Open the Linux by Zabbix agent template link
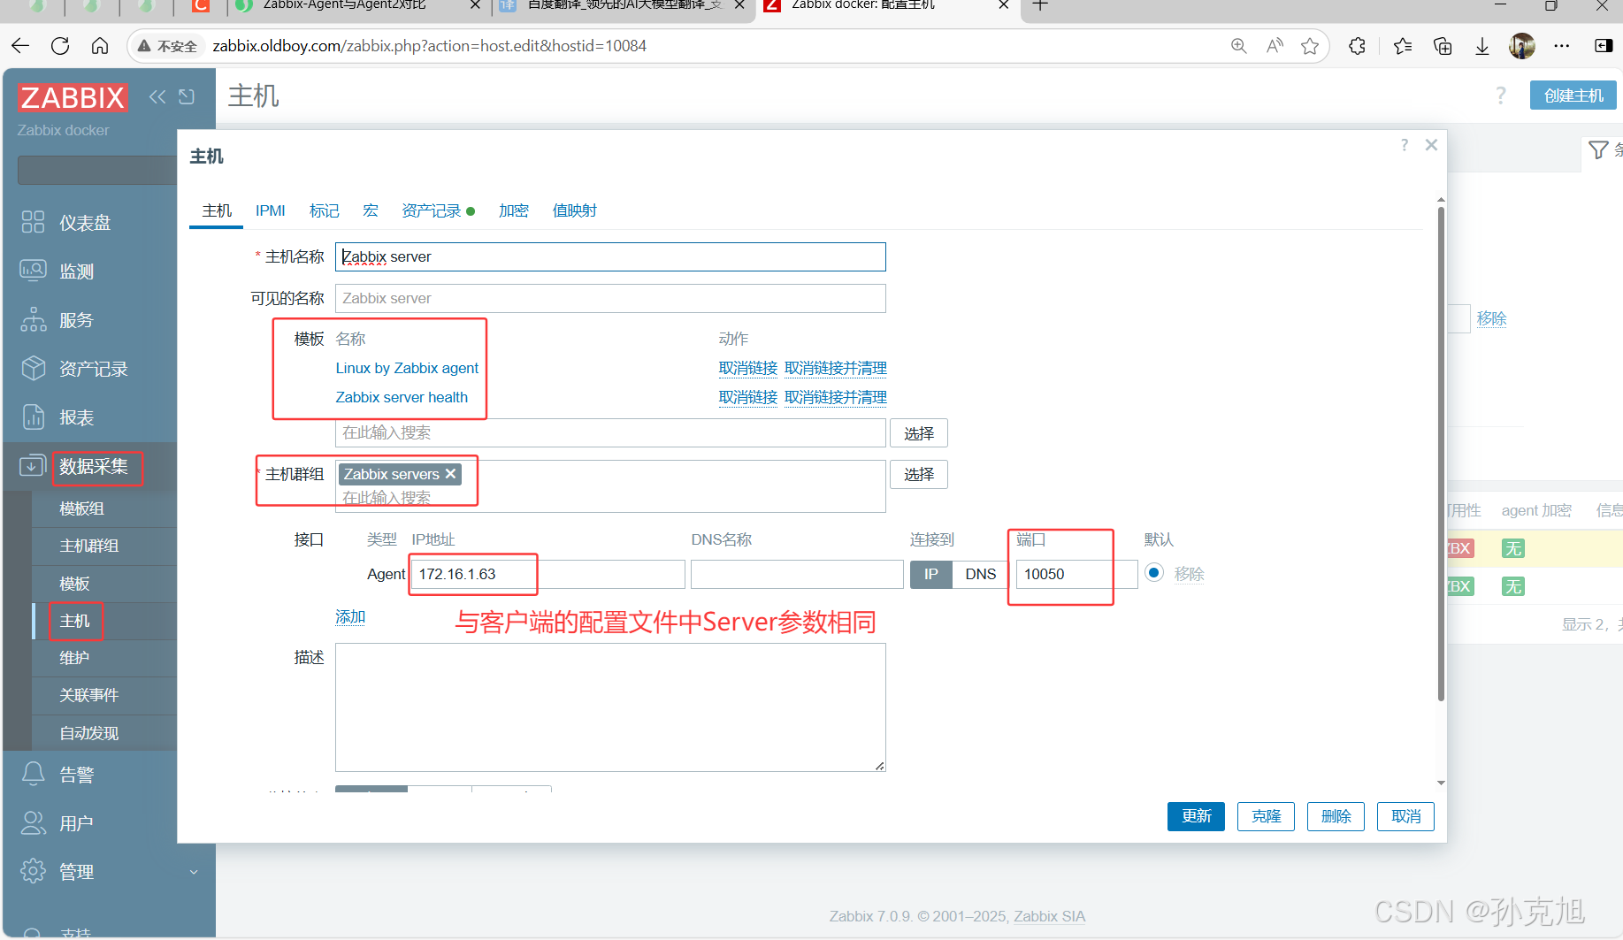The width and height of the screenshot is (1623, 940). point(407,368)
